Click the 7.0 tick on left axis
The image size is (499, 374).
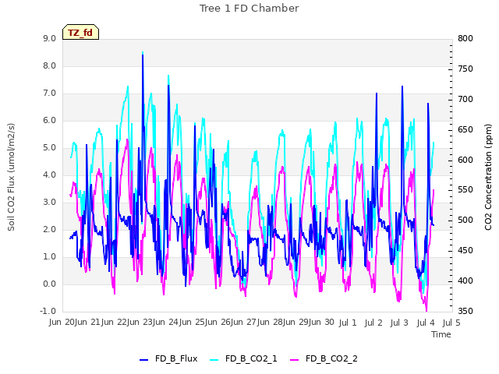coord(50,93)
